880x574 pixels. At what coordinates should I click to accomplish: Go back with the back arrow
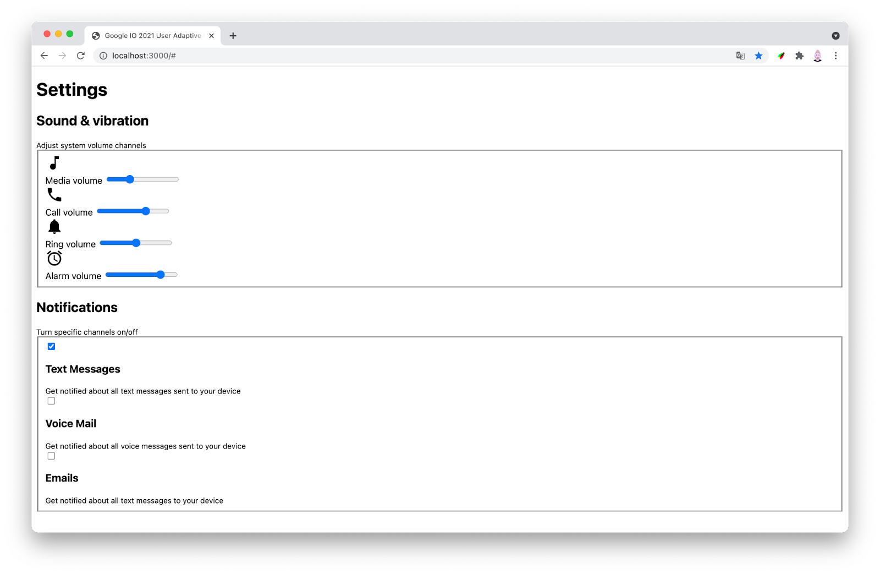(x=44, y=56)
